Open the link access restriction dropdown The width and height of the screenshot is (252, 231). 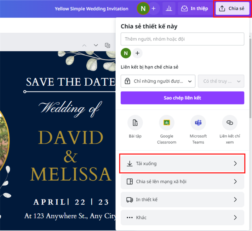[x=158, y=81]
